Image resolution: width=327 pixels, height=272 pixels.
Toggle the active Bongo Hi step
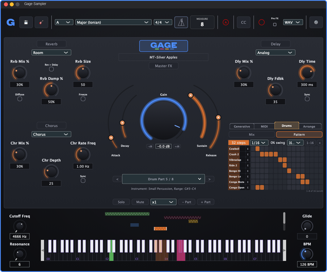click(289, 171)
